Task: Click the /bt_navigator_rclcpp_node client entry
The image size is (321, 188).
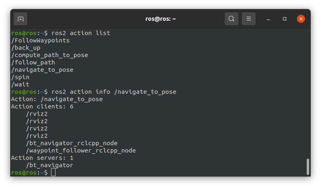Action: 71,143
